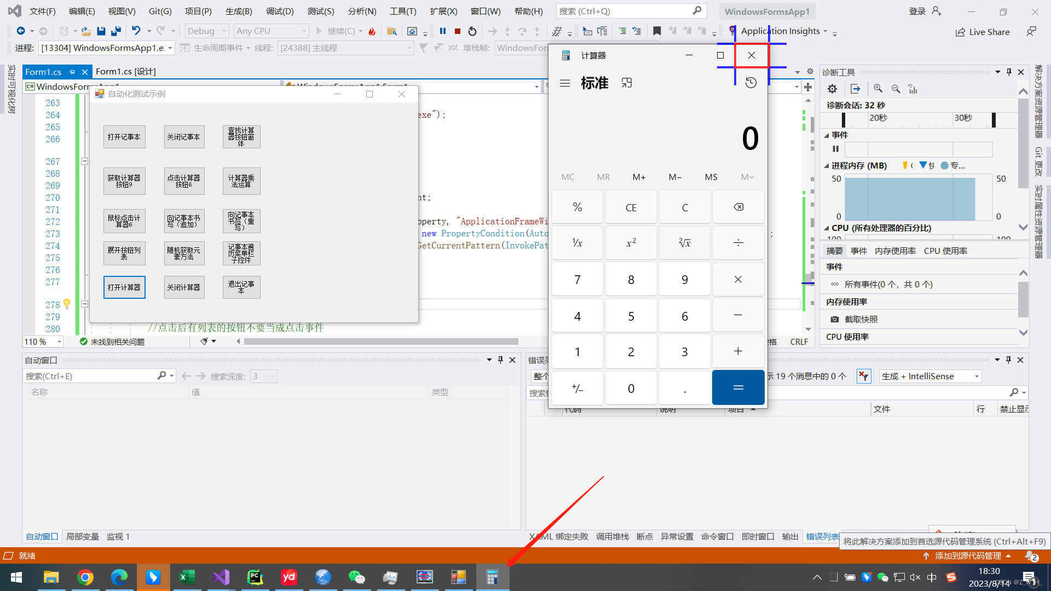Open the 调试(D) menu

coord(280,11)
